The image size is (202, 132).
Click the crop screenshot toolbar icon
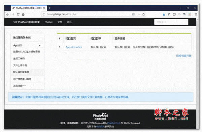pos(184,14)
